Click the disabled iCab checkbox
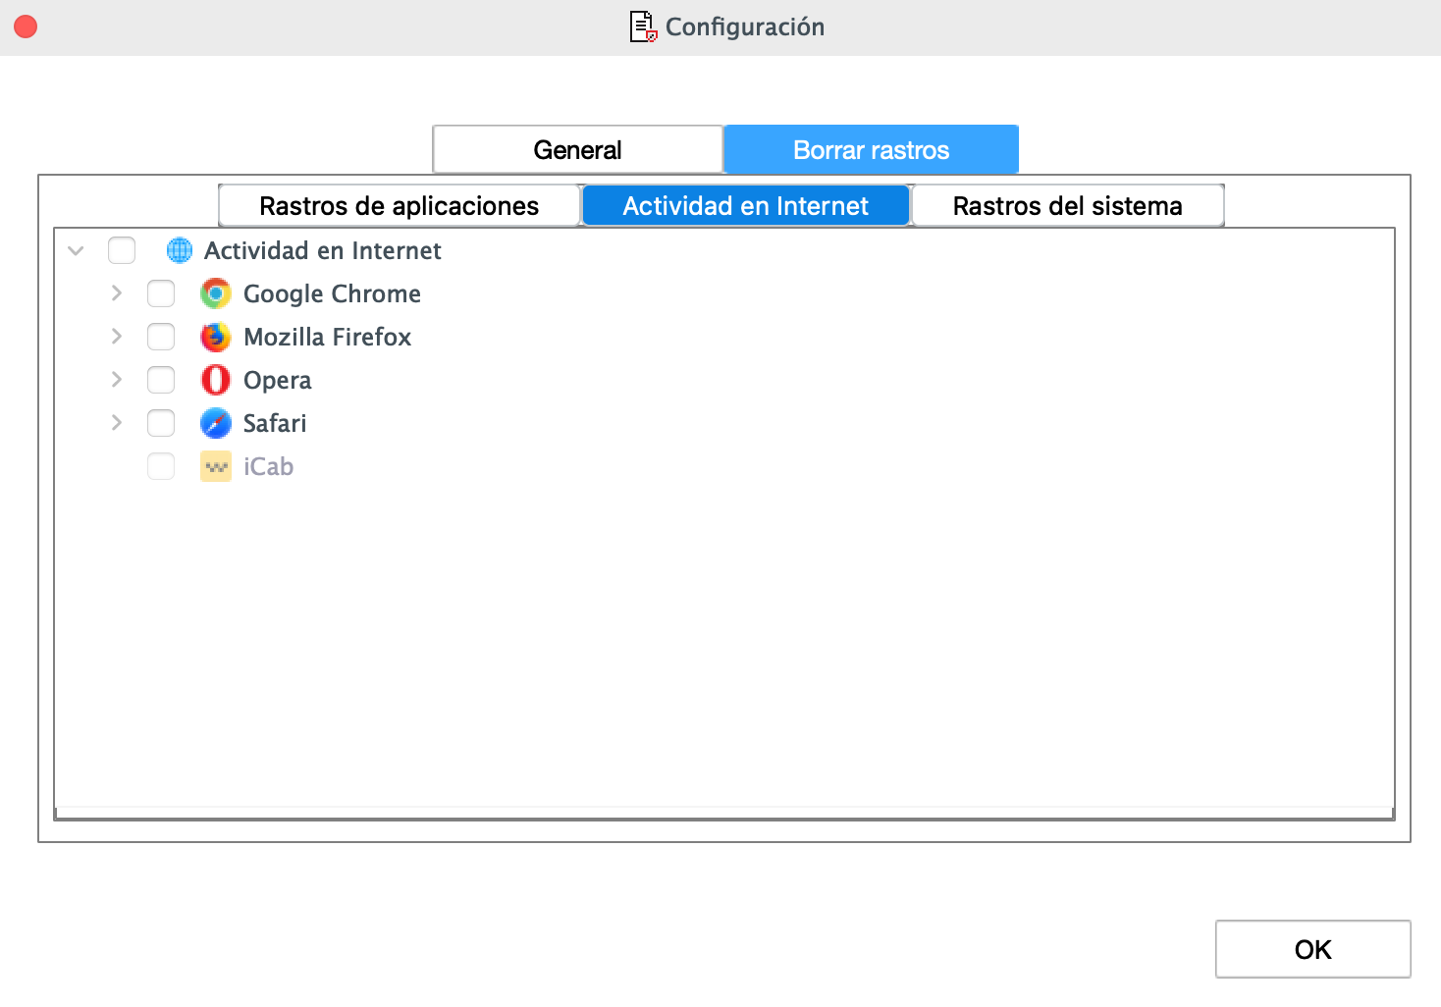The width and height of the screenshot is (1441, 1007). pos(161,466)
